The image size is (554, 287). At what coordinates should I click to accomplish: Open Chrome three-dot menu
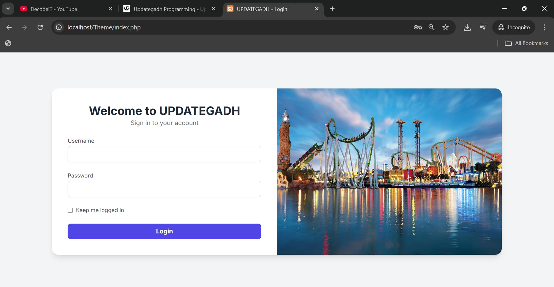[x=544, y=27]
